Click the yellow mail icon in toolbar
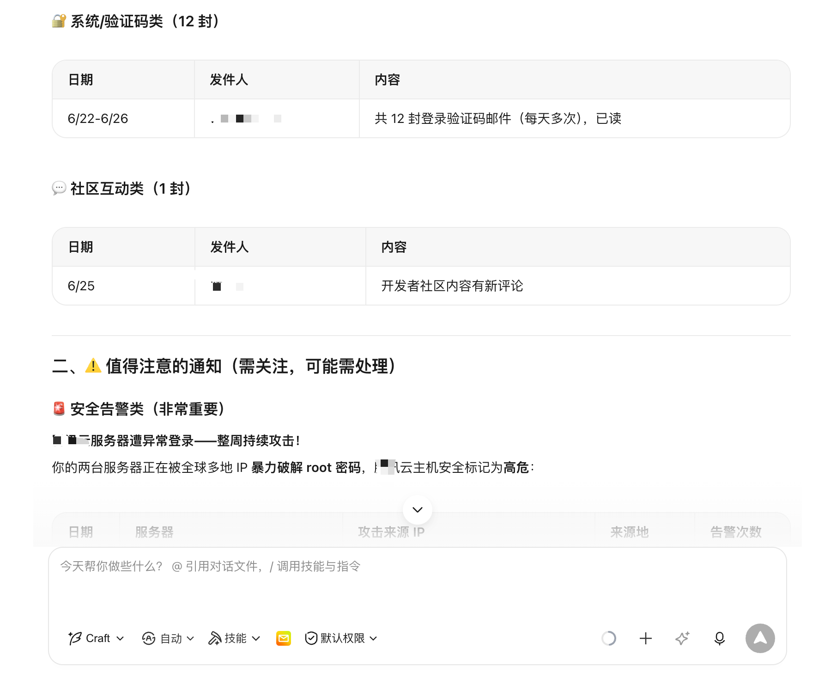Image resolution: width=837 pixels, height=673 pixels. click(284, 638)
